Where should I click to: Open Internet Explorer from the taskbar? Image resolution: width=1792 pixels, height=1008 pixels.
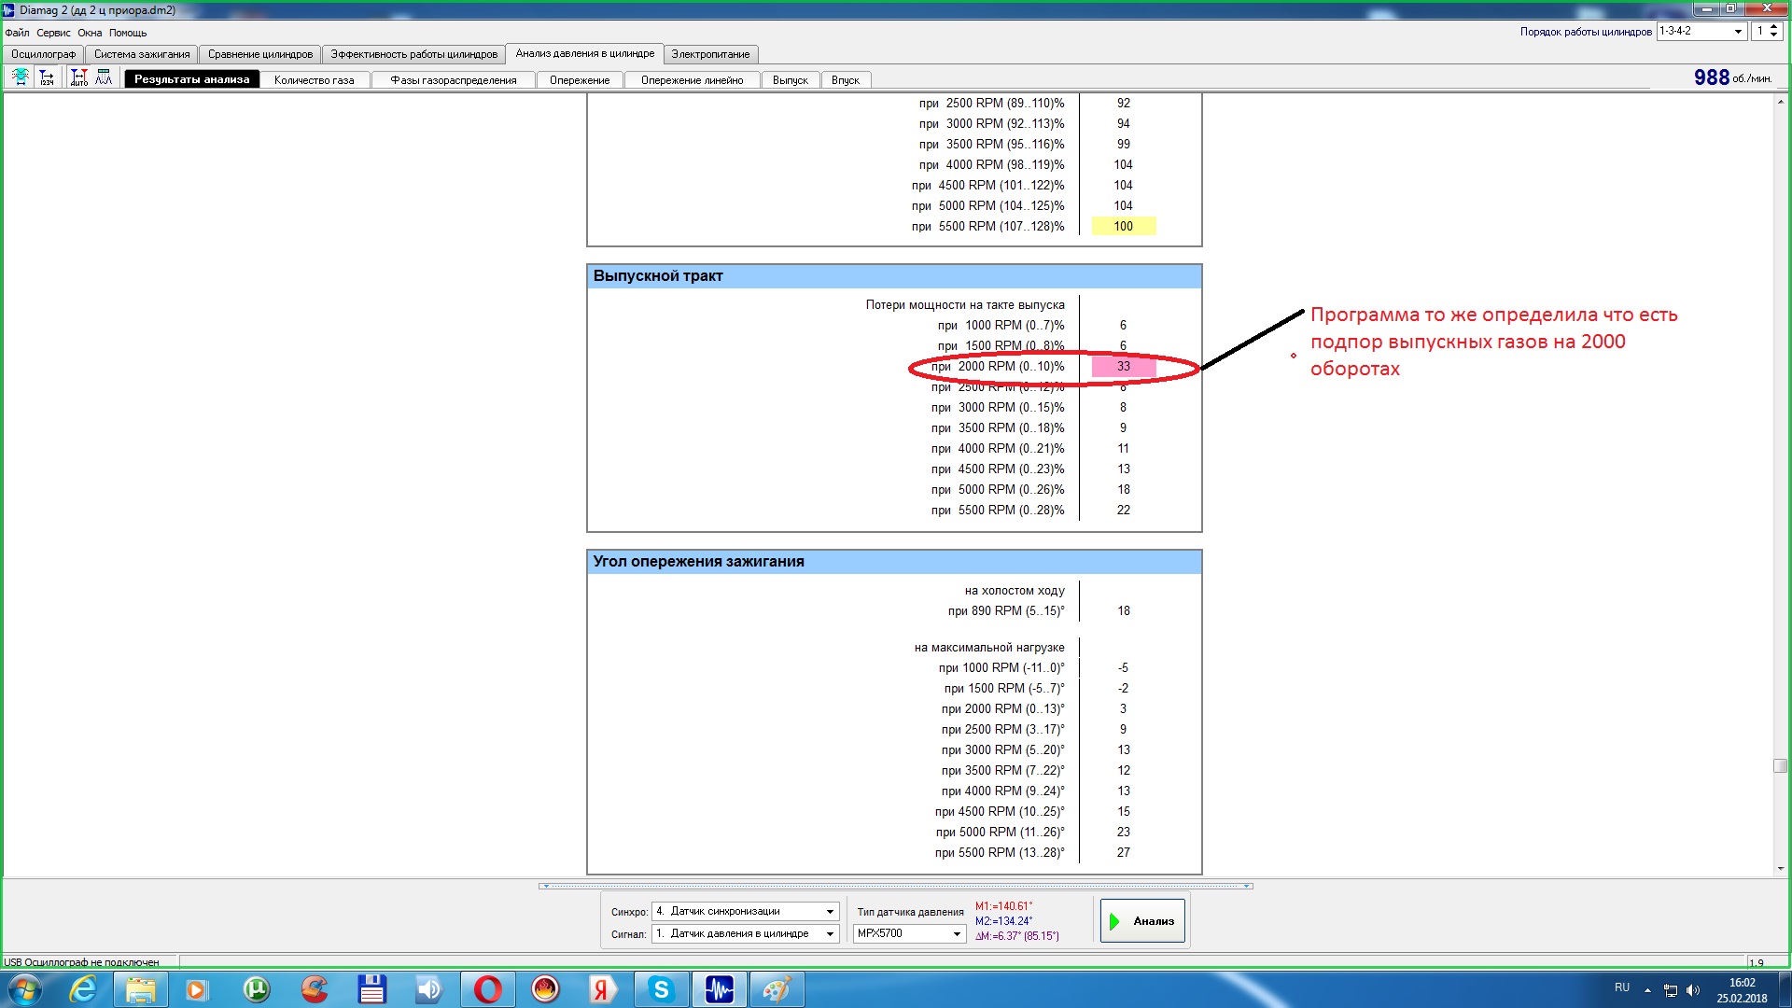[83, 989]
